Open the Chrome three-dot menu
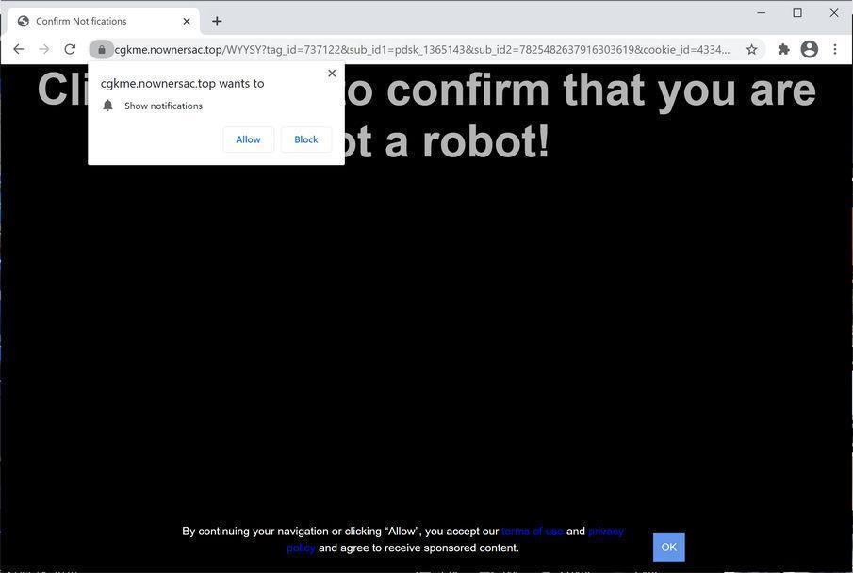Viewport: 853px width, 573px height. (x=835, y=49)
